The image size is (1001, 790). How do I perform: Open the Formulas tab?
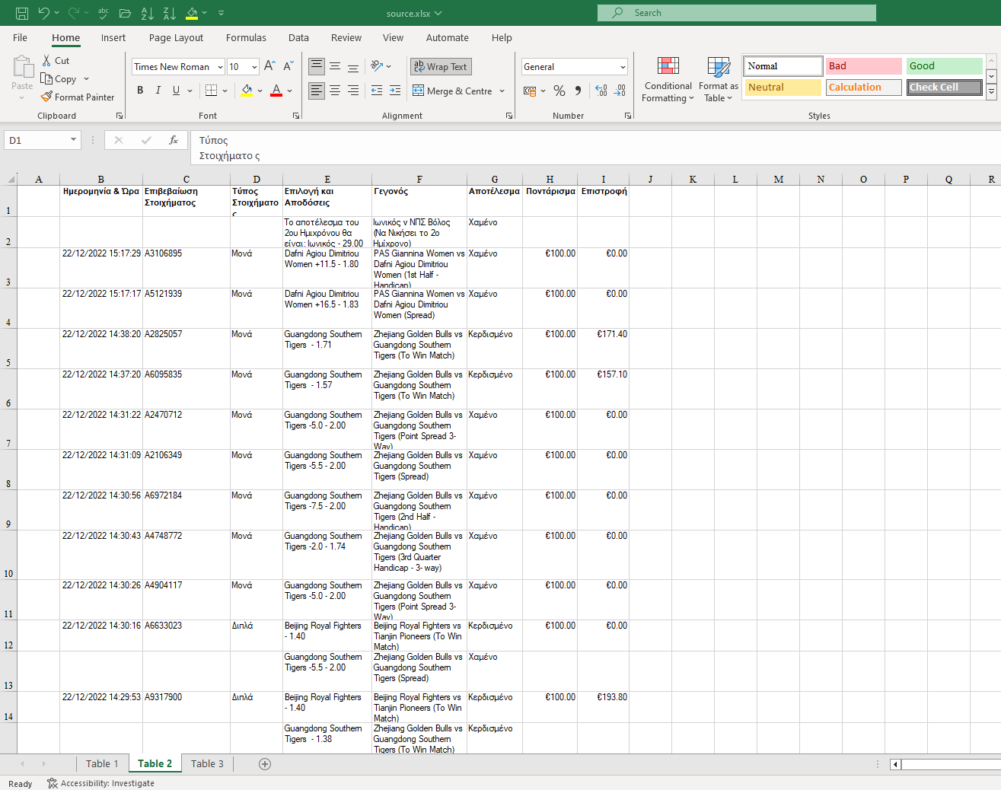click(246, 37)
